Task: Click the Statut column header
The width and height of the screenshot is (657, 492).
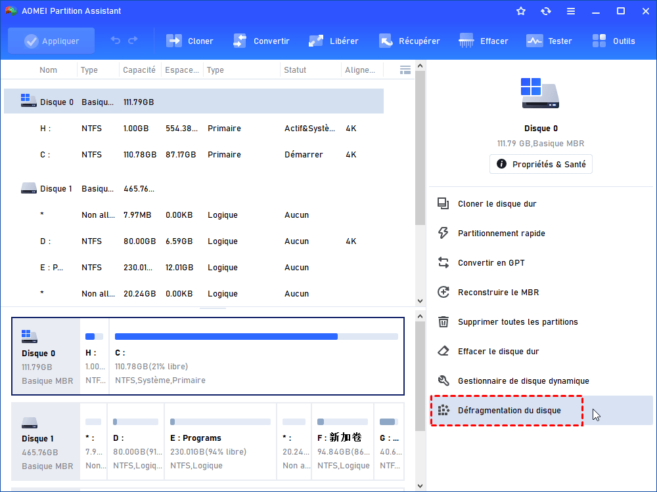Action: click(x=295, y=70)
